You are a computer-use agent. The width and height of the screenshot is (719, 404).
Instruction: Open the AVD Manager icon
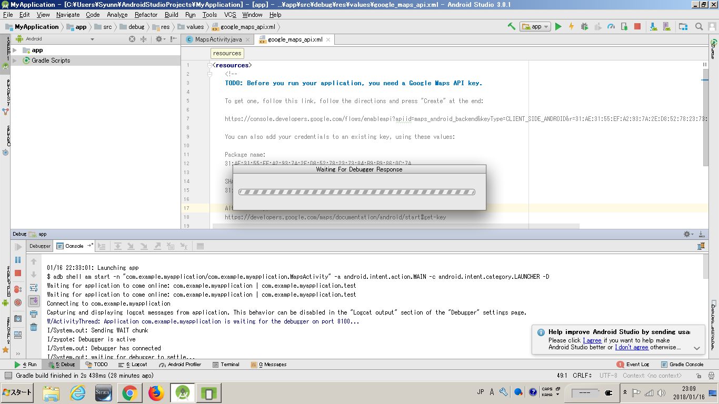click(653, 26)
